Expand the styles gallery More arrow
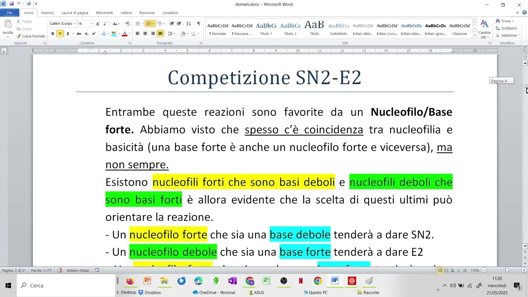Image resolution: width=528 pixels, height=297 pixels. 475,35
